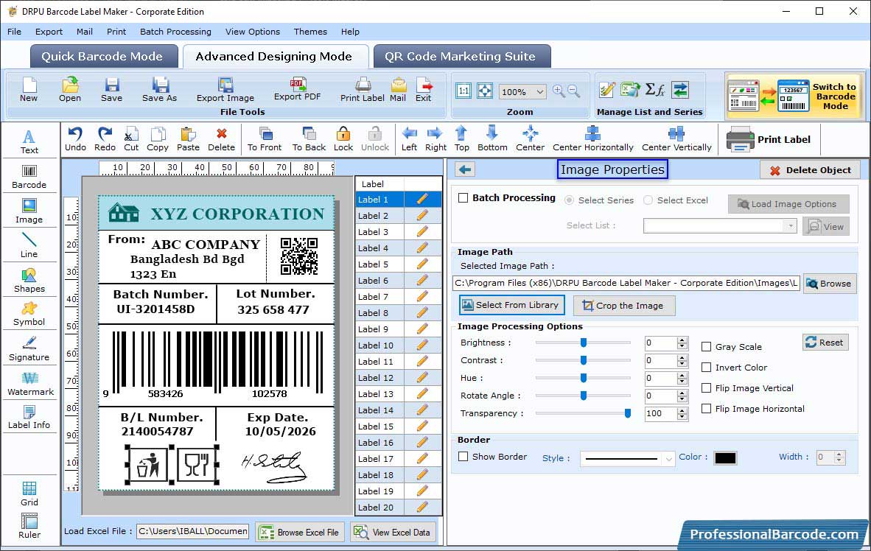Open an existing label file
The height and width of the screenshot is (551, 871).
(70, 89)
